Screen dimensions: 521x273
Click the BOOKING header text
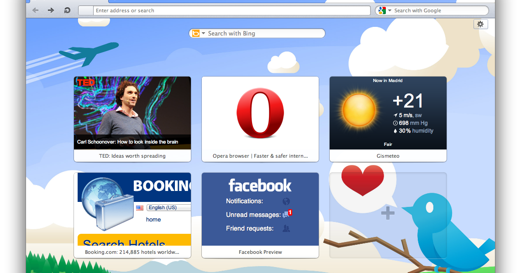162,186
